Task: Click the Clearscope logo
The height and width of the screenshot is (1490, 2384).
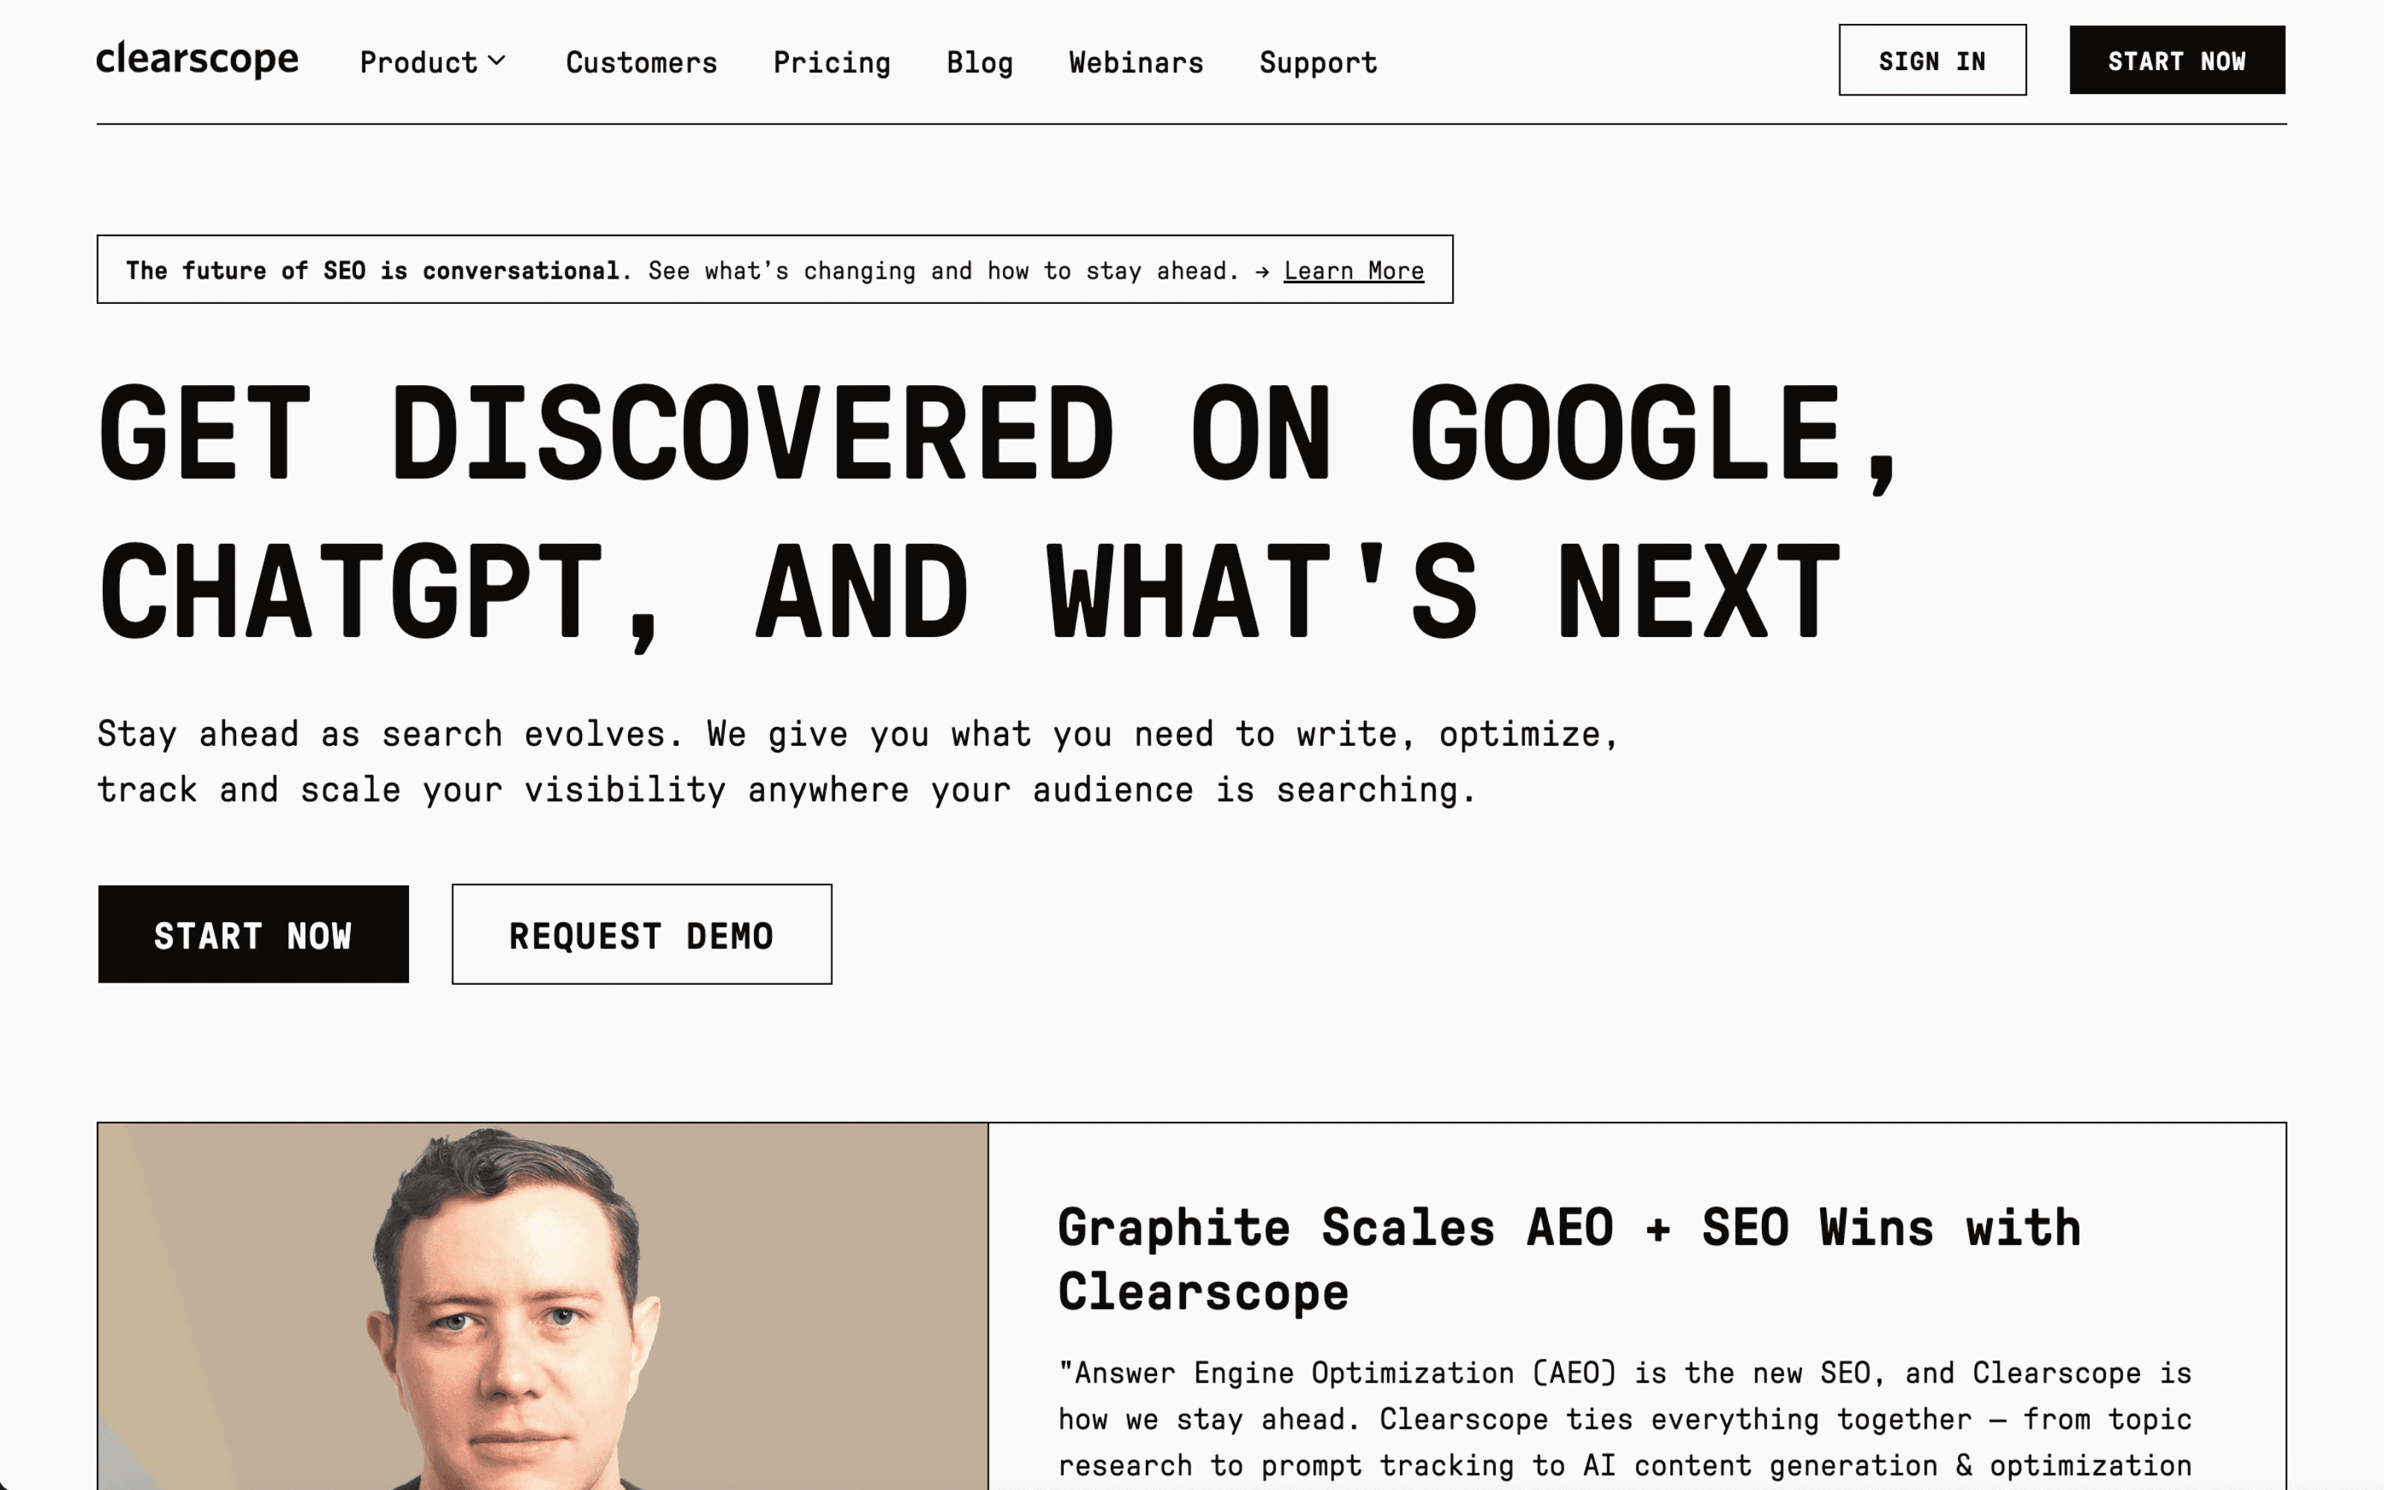Action: click(197, 59)
